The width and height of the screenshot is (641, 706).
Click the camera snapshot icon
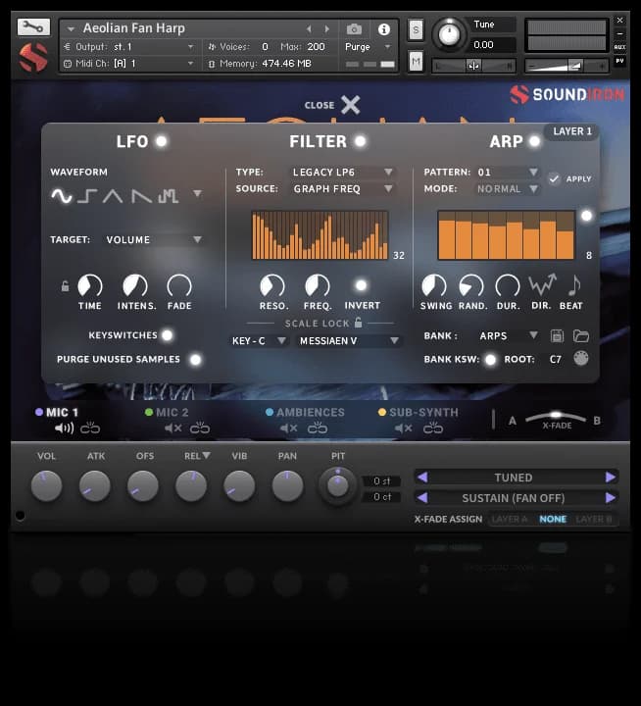(x=354, y=29)
